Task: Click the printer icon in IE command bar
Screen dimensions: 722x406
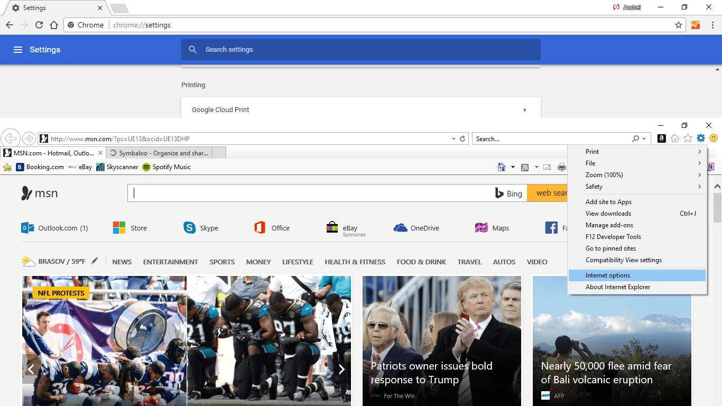Action: (x=561, y=168)
